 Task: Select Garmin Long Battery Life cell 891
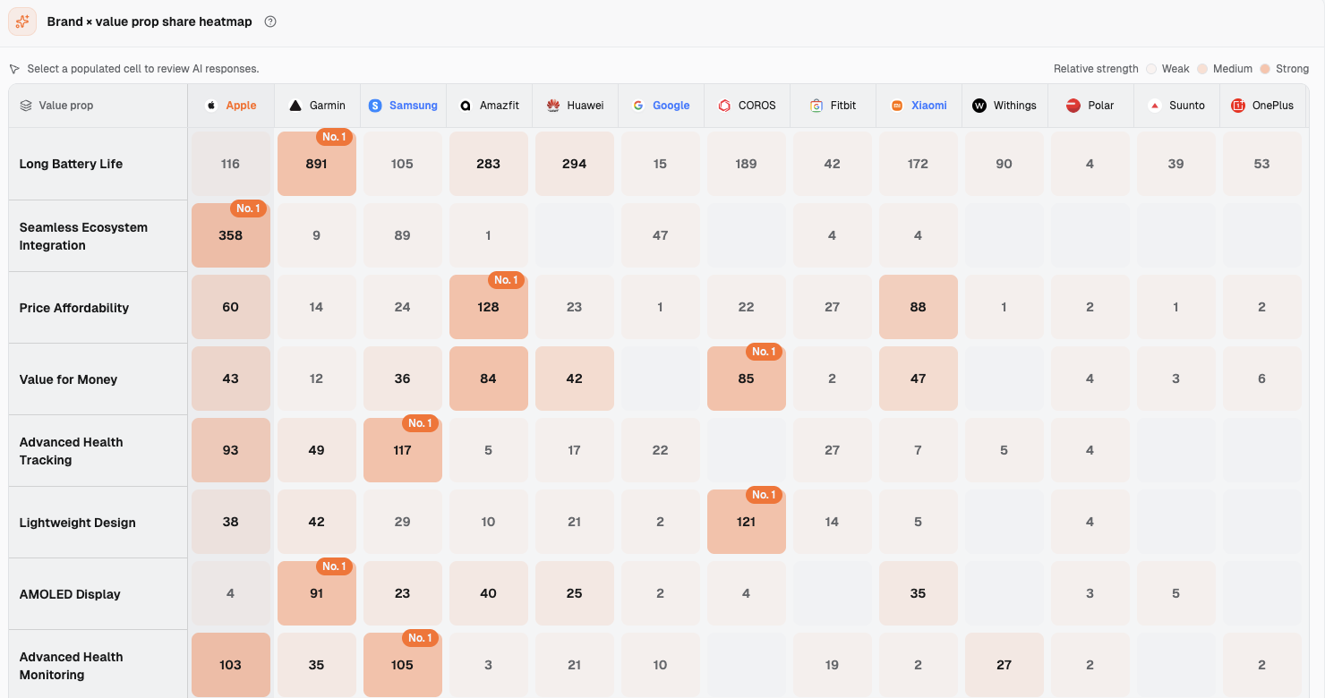point(317,164)
